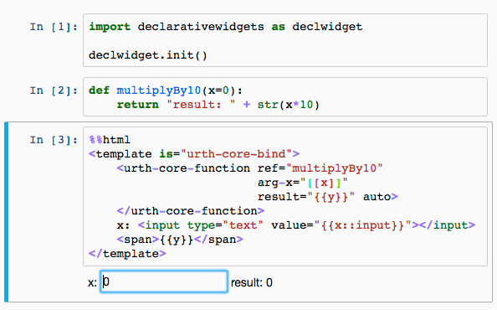Click the blue selected-cell bar on the left
497x310 pixels.
pos(7,212)
